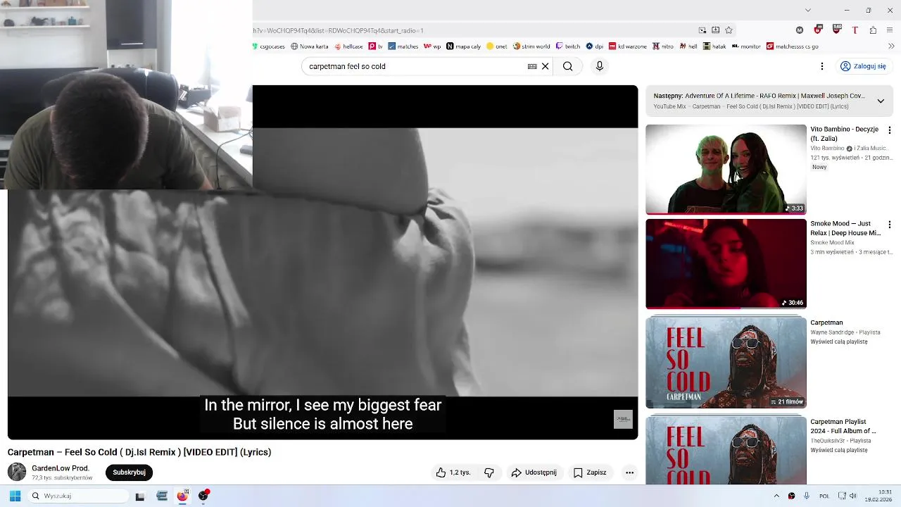This screenshot has height=507, width=901.
Task: Open Vito Bambino - Decyzje video thumbnail
Action: click(x=726, y=170)
